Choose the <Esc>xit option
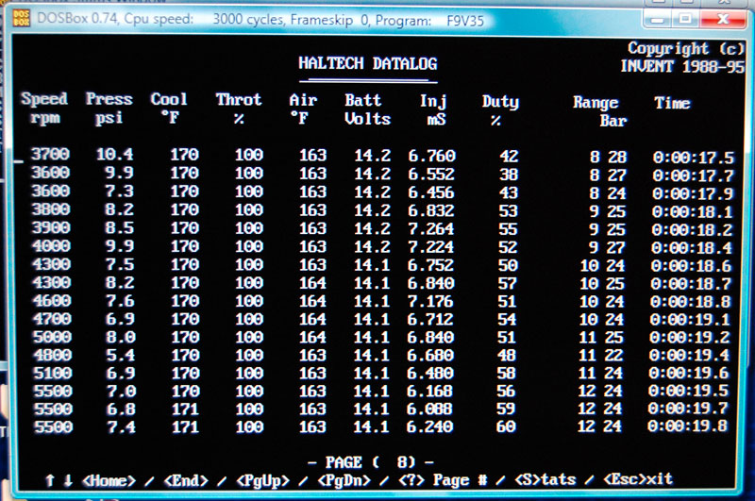This screenshot has width=755, height=501. click(638, 479)
